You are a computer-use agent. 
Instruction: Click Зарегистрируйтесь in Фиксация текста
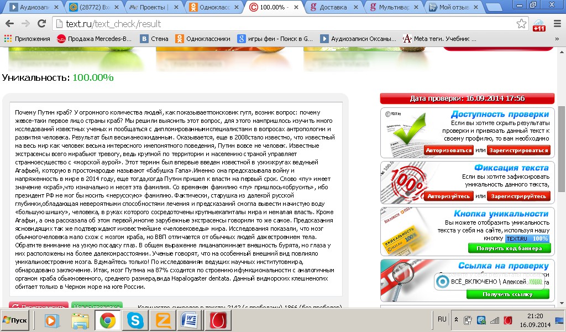(518, 196)
